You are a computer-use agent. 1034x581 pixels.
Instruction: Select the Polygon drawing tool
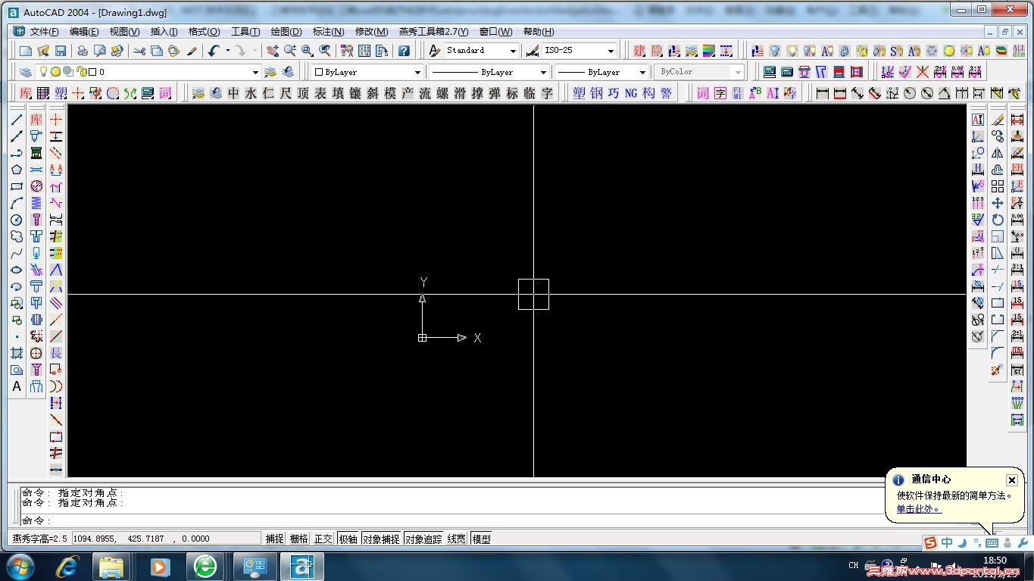(x=17, y=170)
